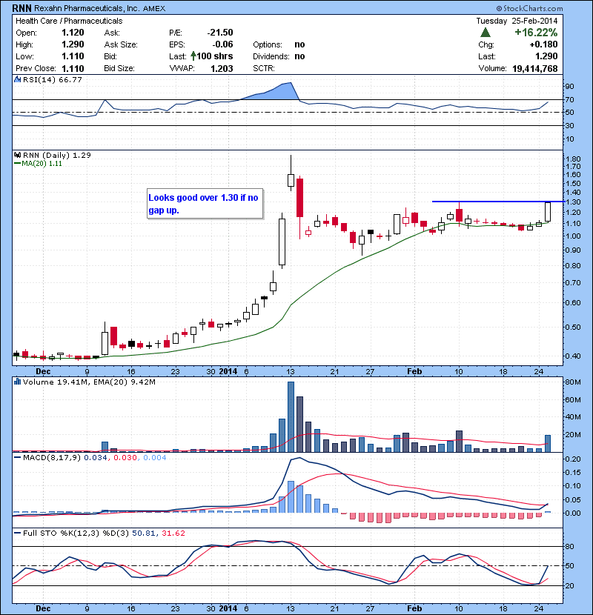
Task: Click the Dividends no value
Action: 299,56
